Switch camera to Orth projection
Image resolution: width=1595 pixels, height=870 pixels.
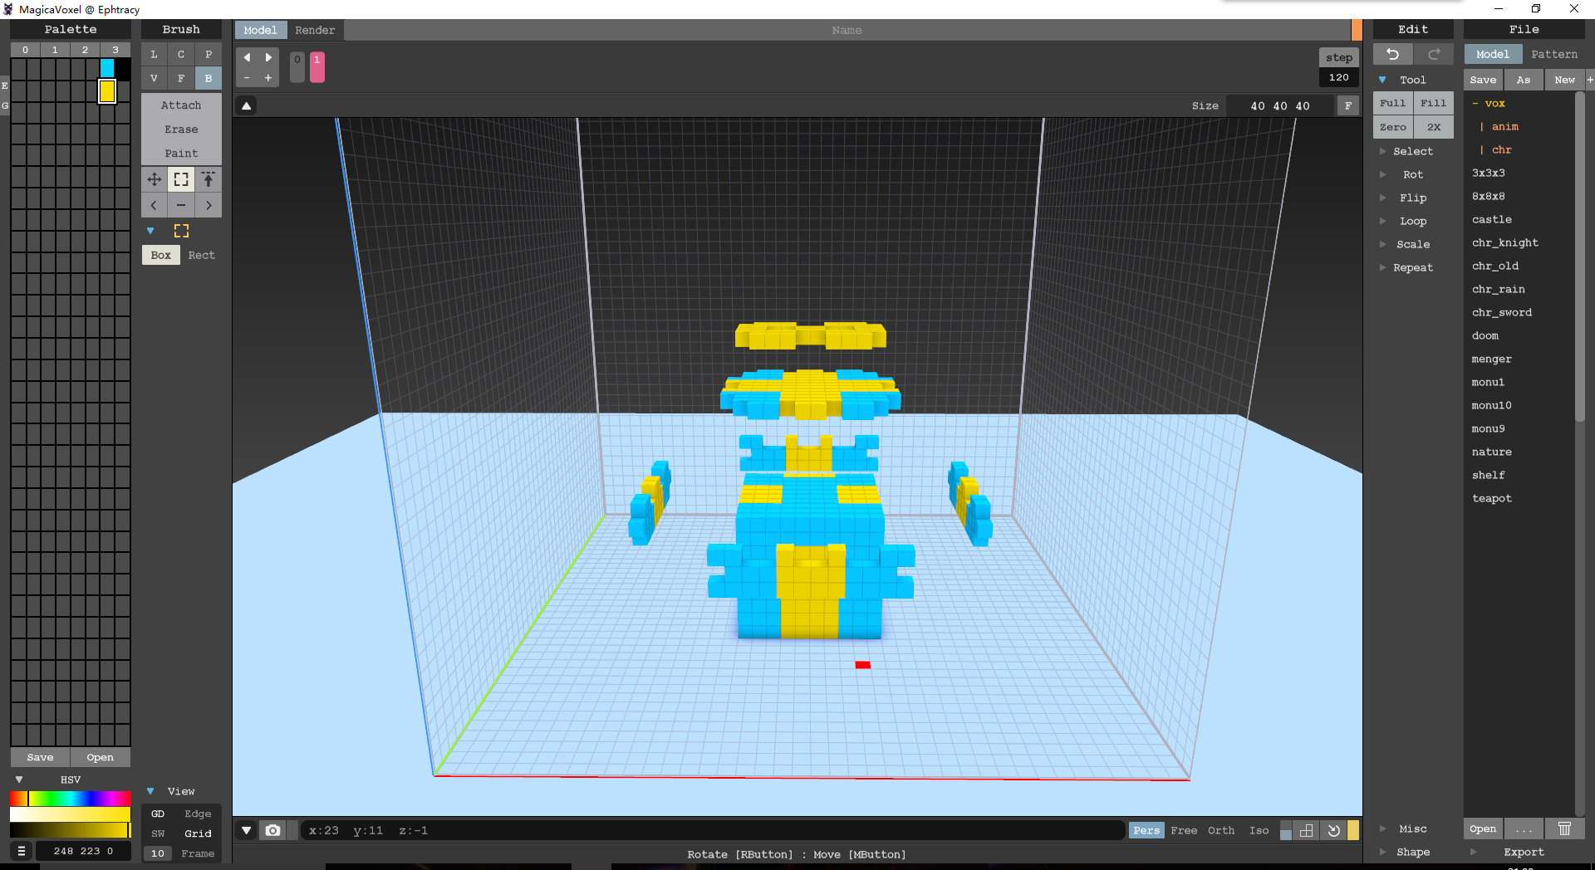pyautogui.click(x=1221, y=830)
